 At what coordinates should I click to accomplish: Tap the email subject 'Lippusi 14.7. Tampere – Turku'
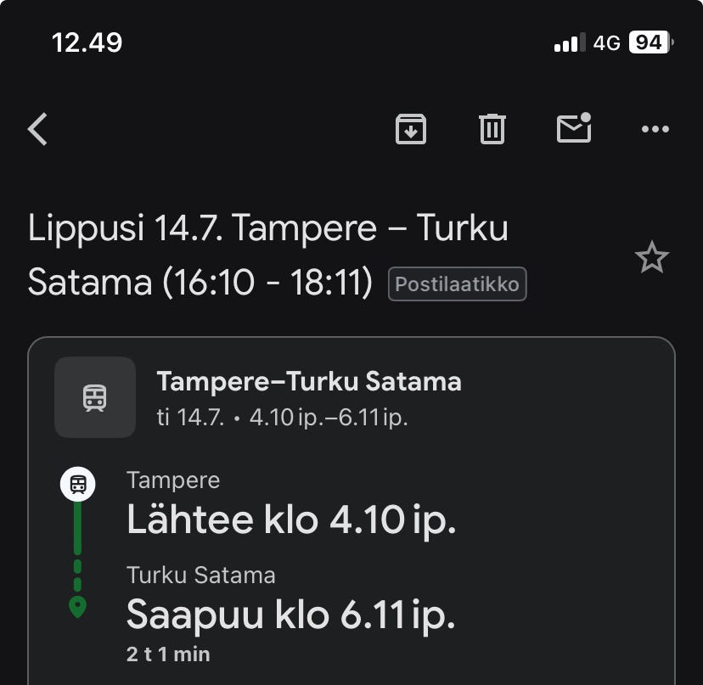[x=267, y=227]
